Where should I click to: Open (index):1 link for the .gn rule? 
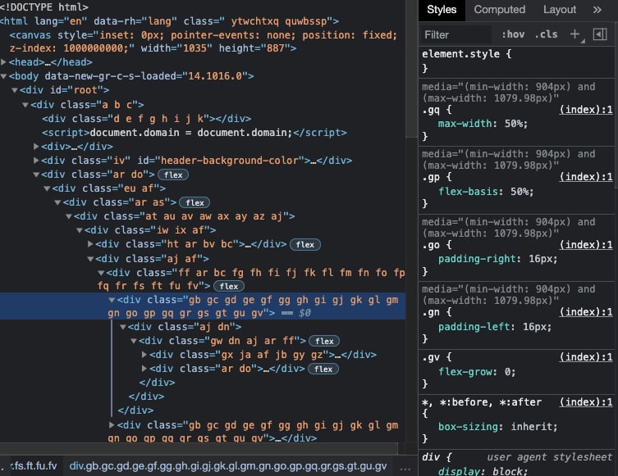pyautogui.click(x=586, y=312)
